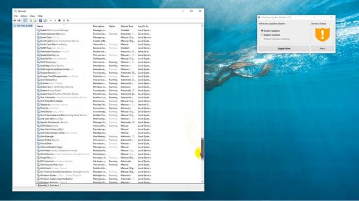This screenshot has height=201, width=359.
Task: Click the gear icon beside Volume Shadow Copy
Action: [x=38, y=147]
